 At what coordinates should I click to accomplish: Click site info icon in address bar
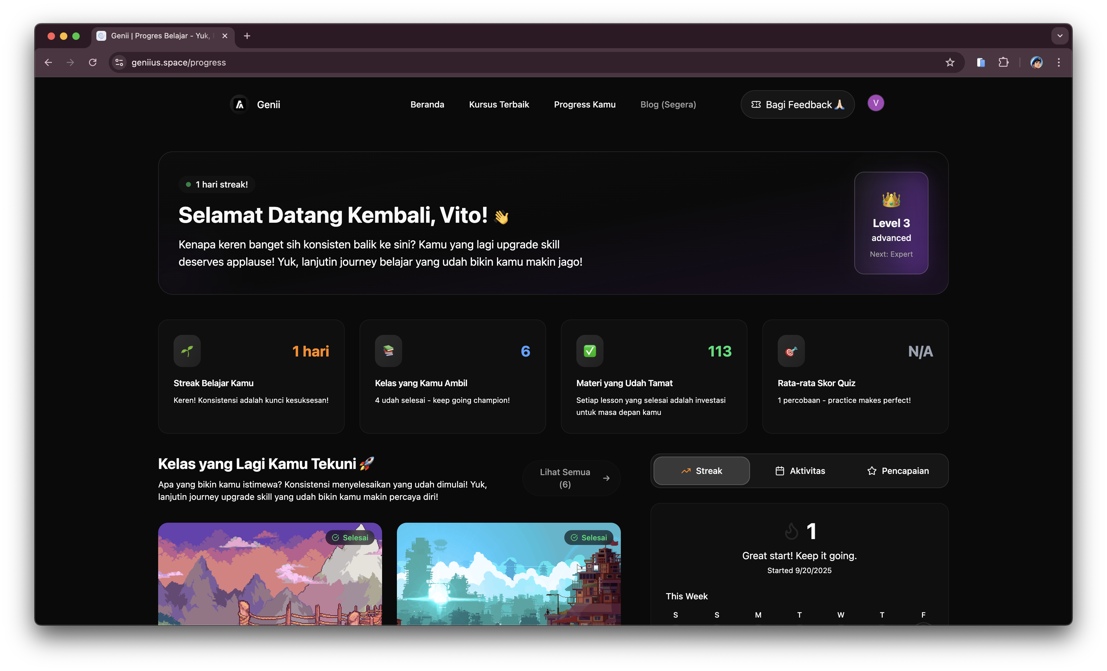pos(120,62)
